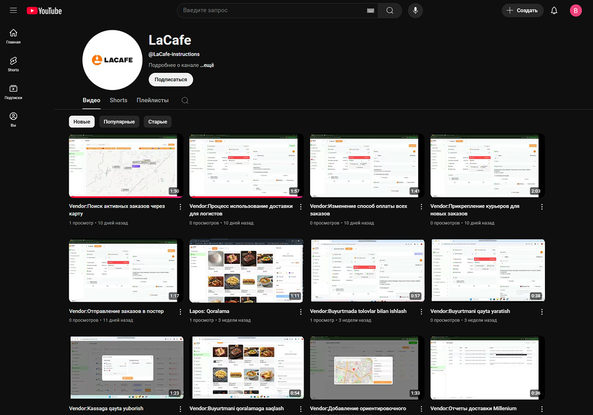Open video title Vendor:Kassaga qayta yuborish

coord(106,408)
